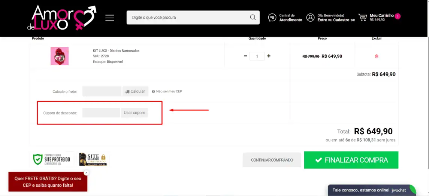This screenshot has width=429, height=196.
Task: Click the Excluir column header
Action: (377, 39)
